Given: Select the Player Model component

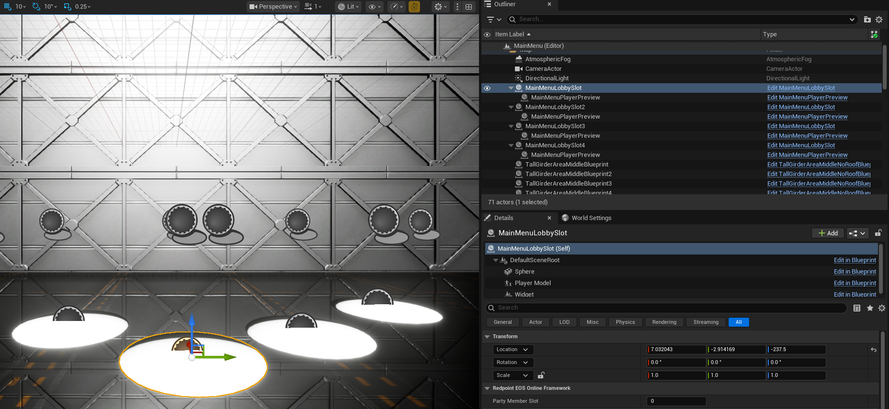Looking at the screenshot, I should tap(533, 283).
